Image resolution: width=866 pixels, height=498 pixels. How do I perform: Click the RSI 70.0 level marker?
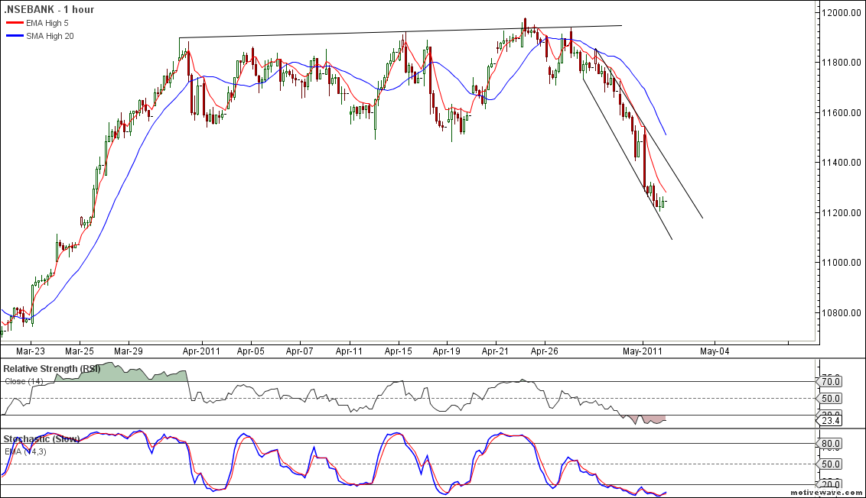[x=831, y=381]
